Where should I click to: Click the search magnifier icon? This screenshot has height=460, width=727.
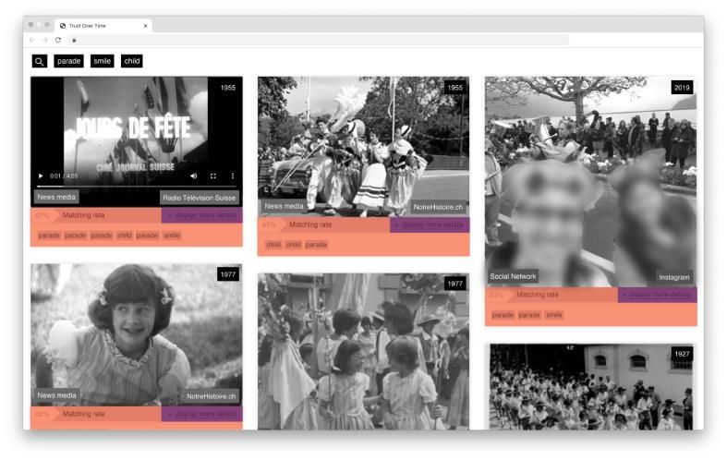click(x=40, y=61)
